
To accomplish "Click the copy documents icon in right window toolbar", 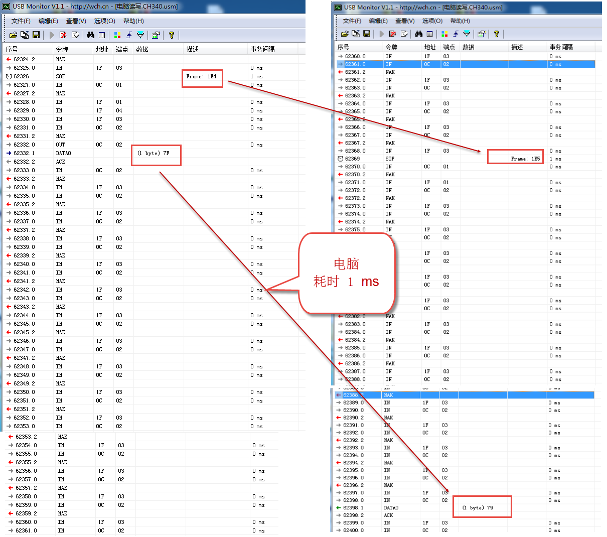I will pos(356,34).
